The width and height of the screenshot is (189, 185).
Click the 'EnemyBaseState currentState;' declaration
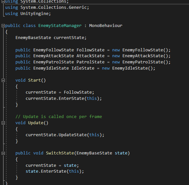[51, 38]
